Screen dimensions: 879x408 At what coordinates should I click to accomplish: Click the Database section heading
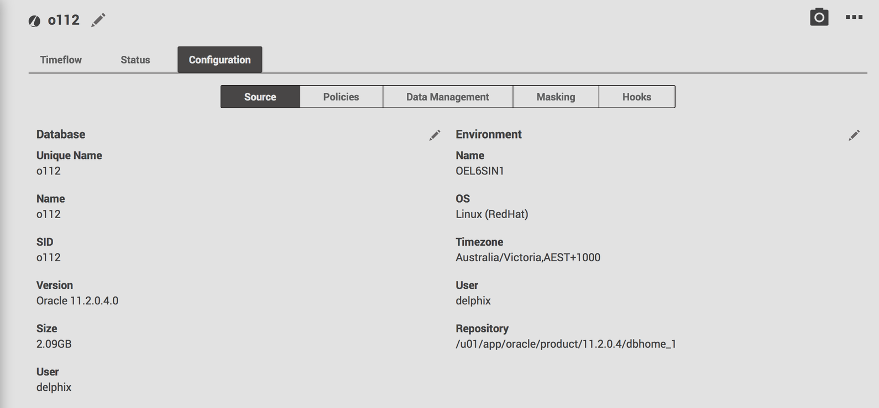click(61, 134)
